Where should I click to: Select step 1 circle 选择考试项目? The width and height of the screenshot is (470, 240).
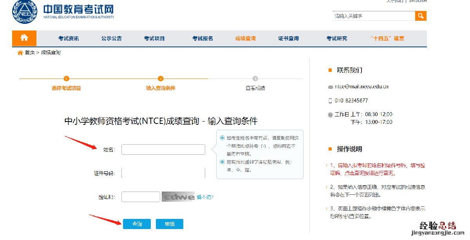pos(66,79)
